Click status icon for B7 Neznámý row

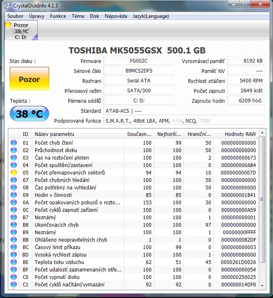(x=14, y=217)
